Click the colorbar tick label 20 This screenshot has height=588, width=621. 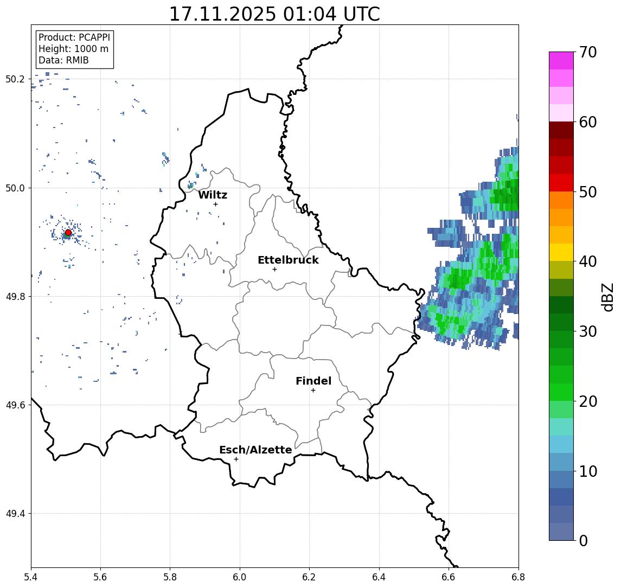[588, 401]
